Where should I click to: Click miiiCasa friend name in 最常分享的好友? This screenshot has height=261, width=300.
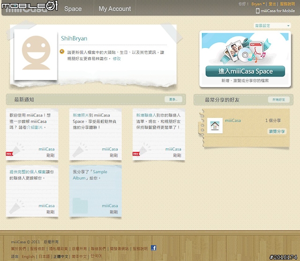(232, 121)
